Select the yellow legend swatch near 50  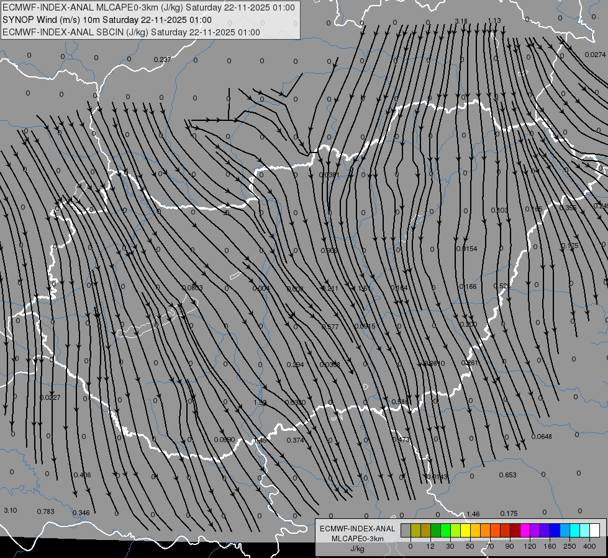click(x=466, y=530)
